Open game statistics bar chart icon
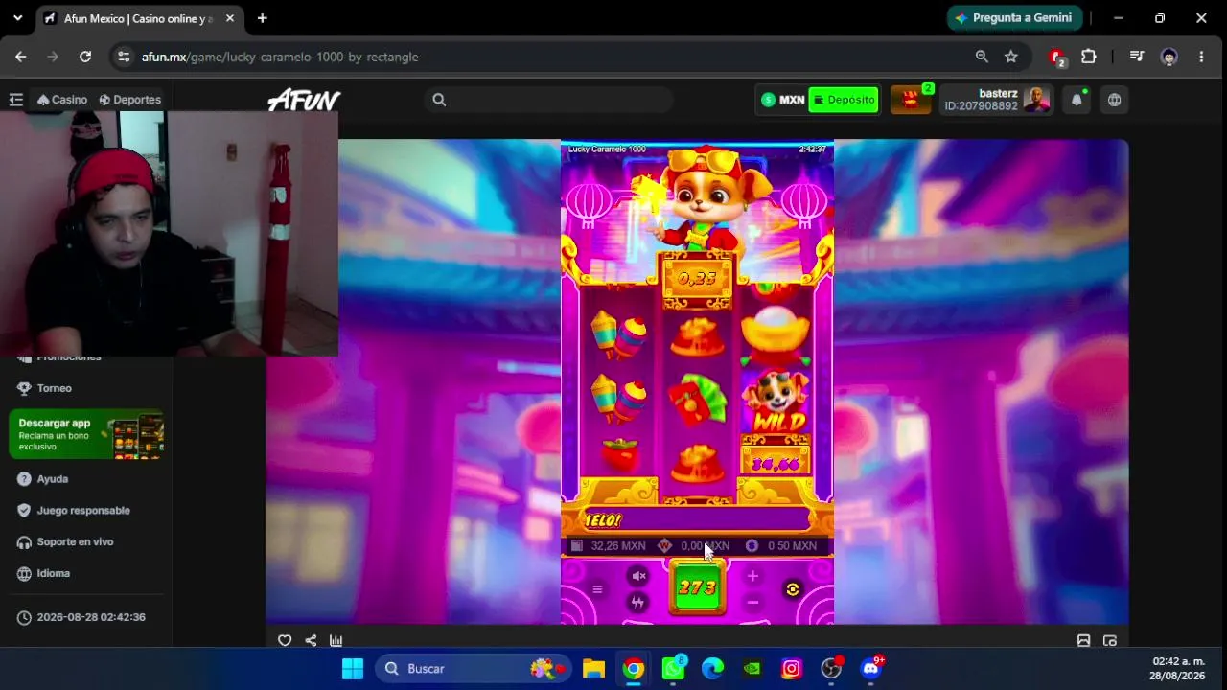The width and height of the screenshot is (1227, 690). [x=336, y=641]
